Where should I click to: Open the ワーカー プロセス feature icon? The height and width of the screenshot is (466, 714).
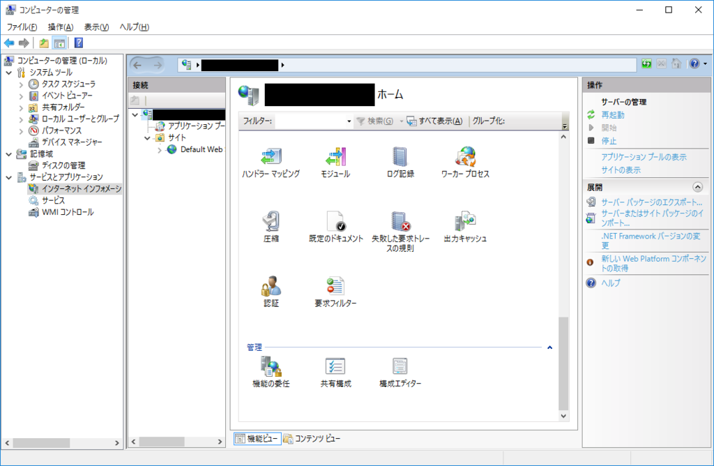[x=465, y=163]
